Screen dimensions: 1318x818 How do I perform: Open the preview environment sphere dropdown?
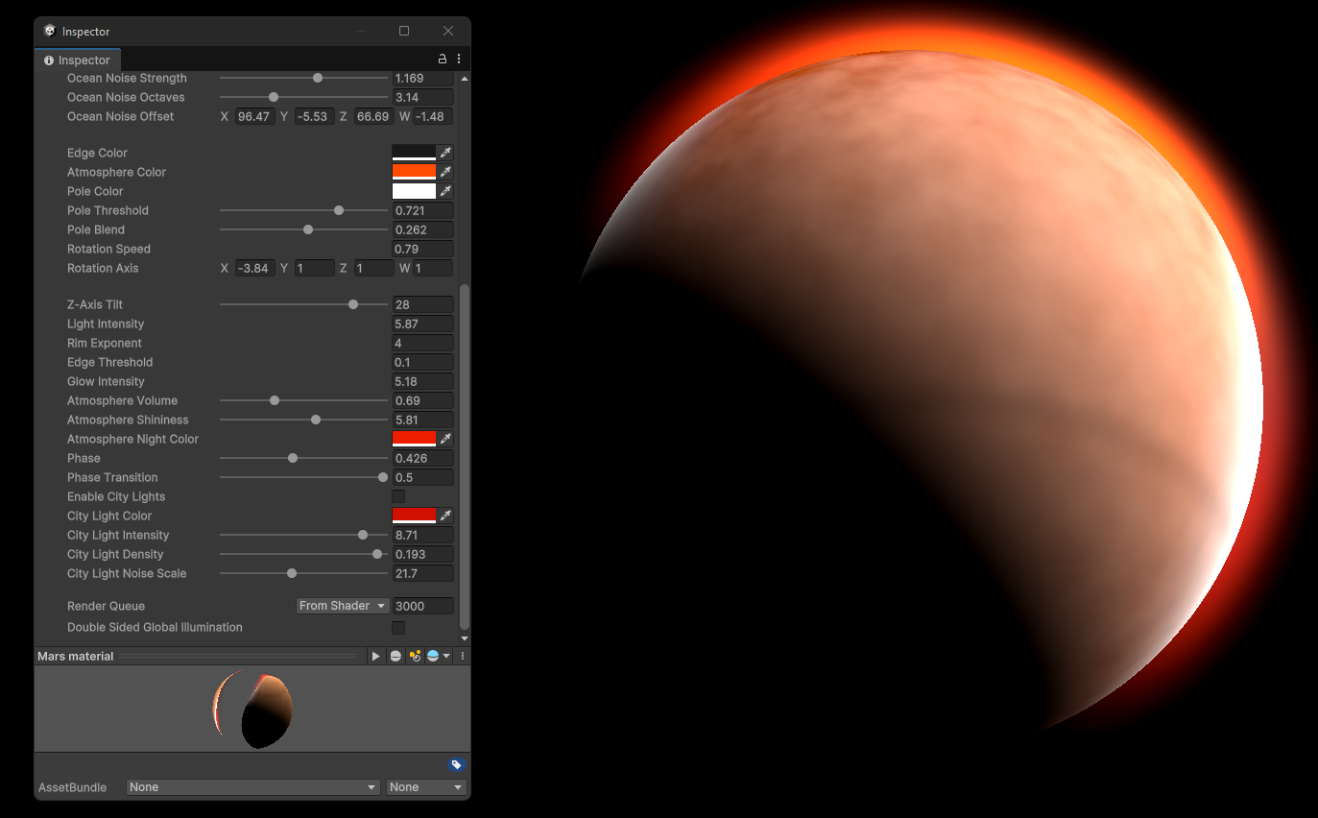[x=438, y=656]
